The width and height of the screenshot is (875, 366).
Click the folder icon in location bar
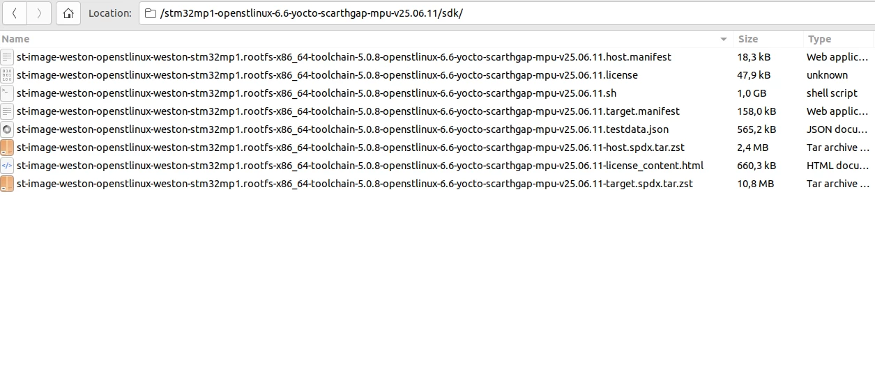(x=150, y=13)
